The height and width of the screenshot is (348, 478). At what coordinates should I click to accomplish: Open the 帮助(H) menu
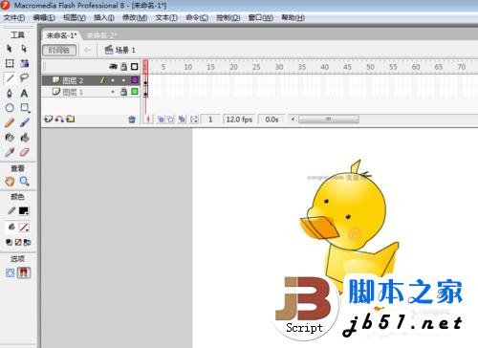coord(293,17)
